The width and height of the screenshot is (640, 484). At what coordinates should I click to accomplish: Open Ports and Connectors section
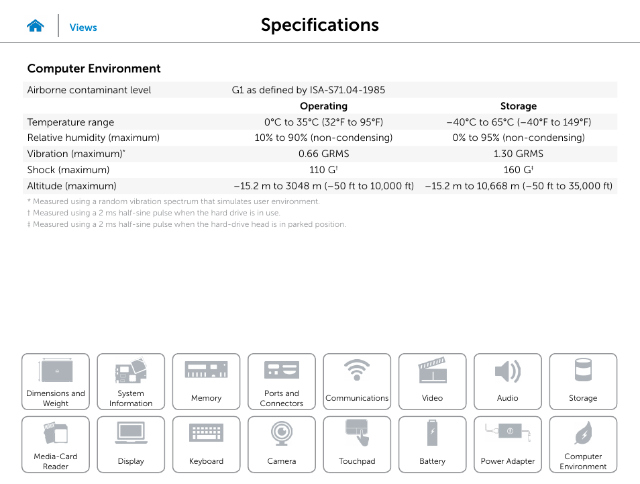[x=282, y=381]
